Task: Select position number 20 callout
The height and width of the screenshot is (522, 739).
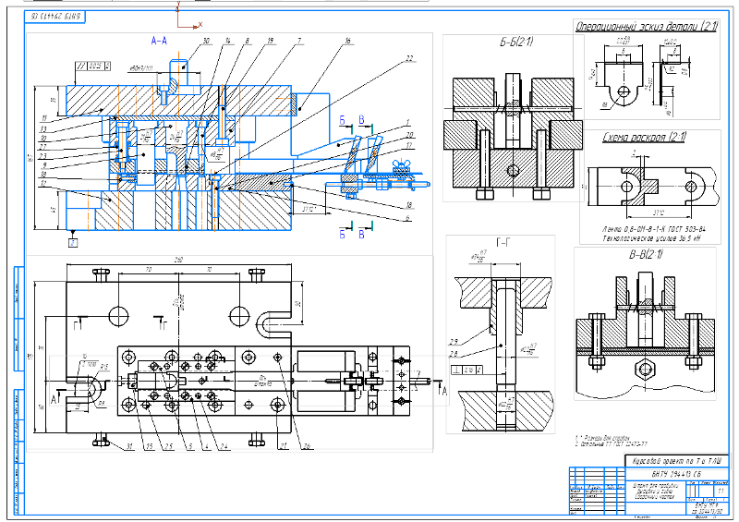Action: pos(409,135)
